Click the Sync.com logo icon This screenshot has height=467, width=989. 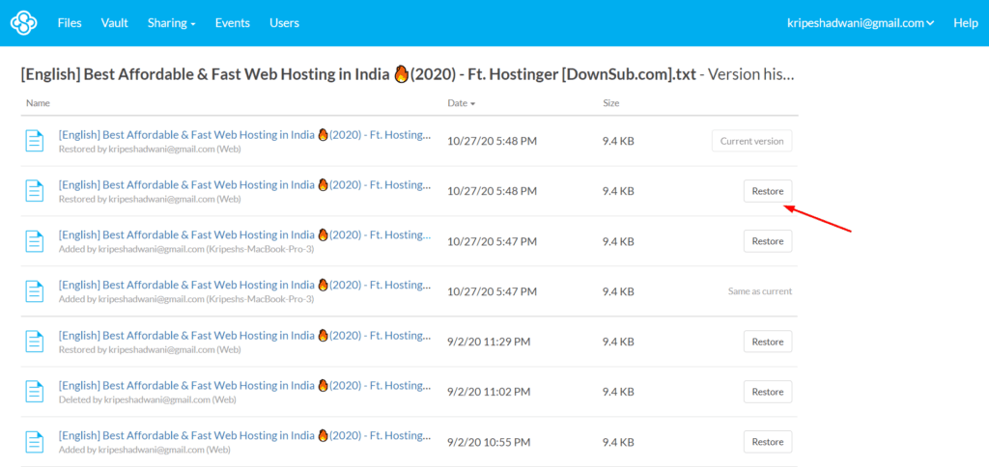pyautogui.click(x=23, y=22)
